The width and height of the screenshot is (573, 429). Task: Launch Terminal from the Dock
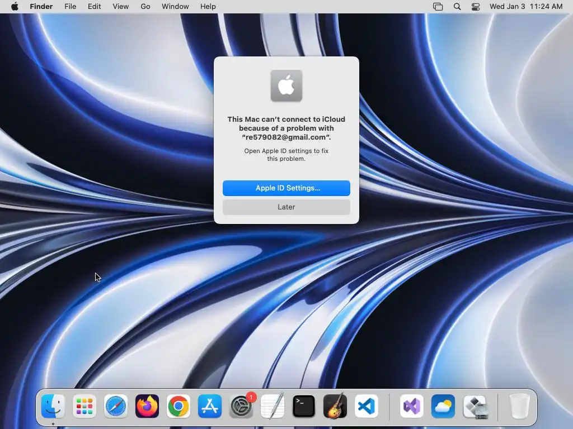click(304, 406)
